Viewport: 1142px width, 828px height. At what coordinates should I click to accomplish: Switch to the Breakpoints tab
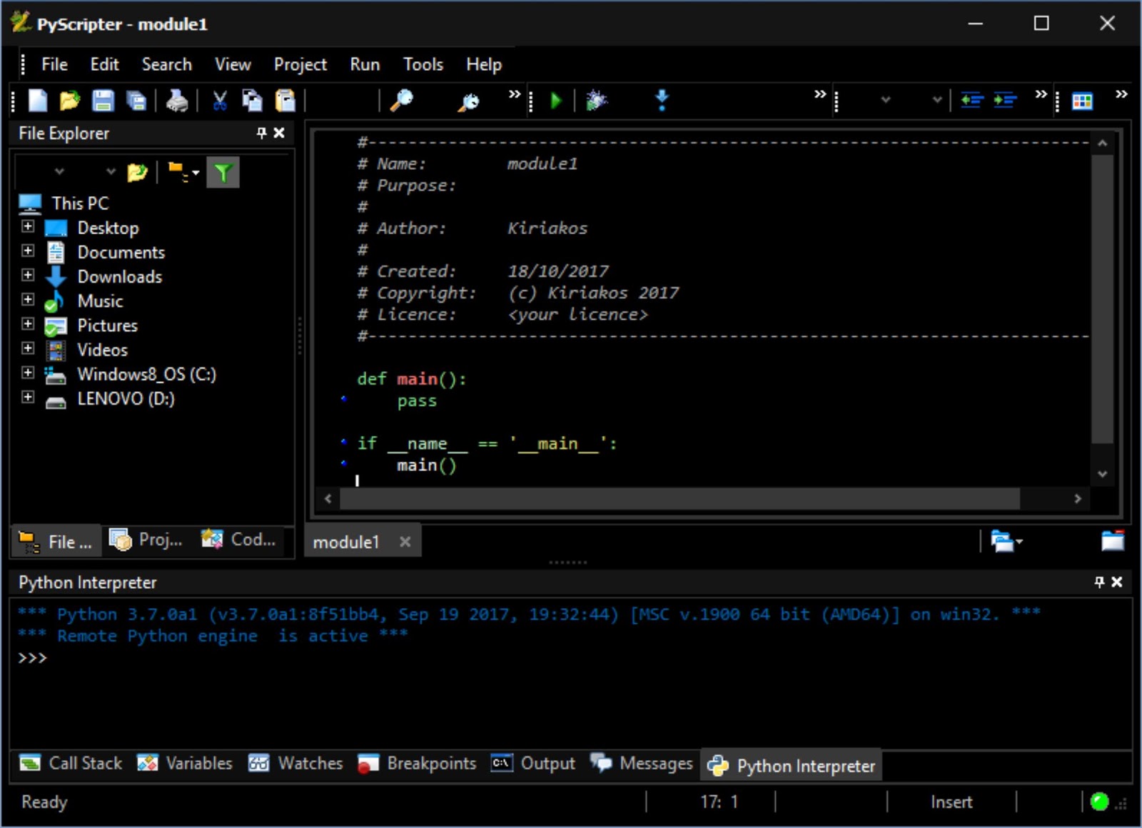click(430, 763)
